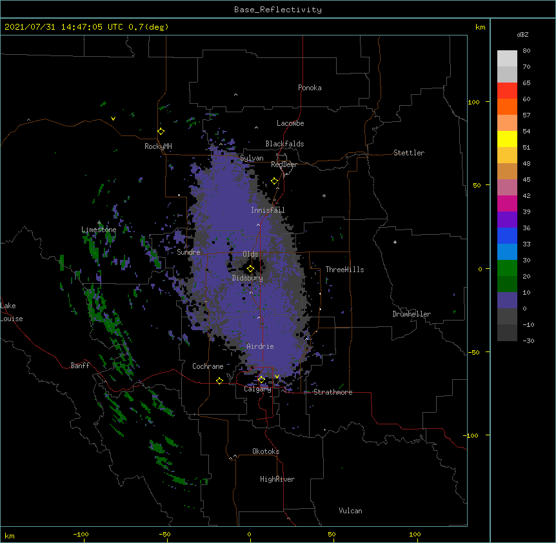
Task: Click the red 65 dBZ legend swatch
Action: click(x=507, y=90)
